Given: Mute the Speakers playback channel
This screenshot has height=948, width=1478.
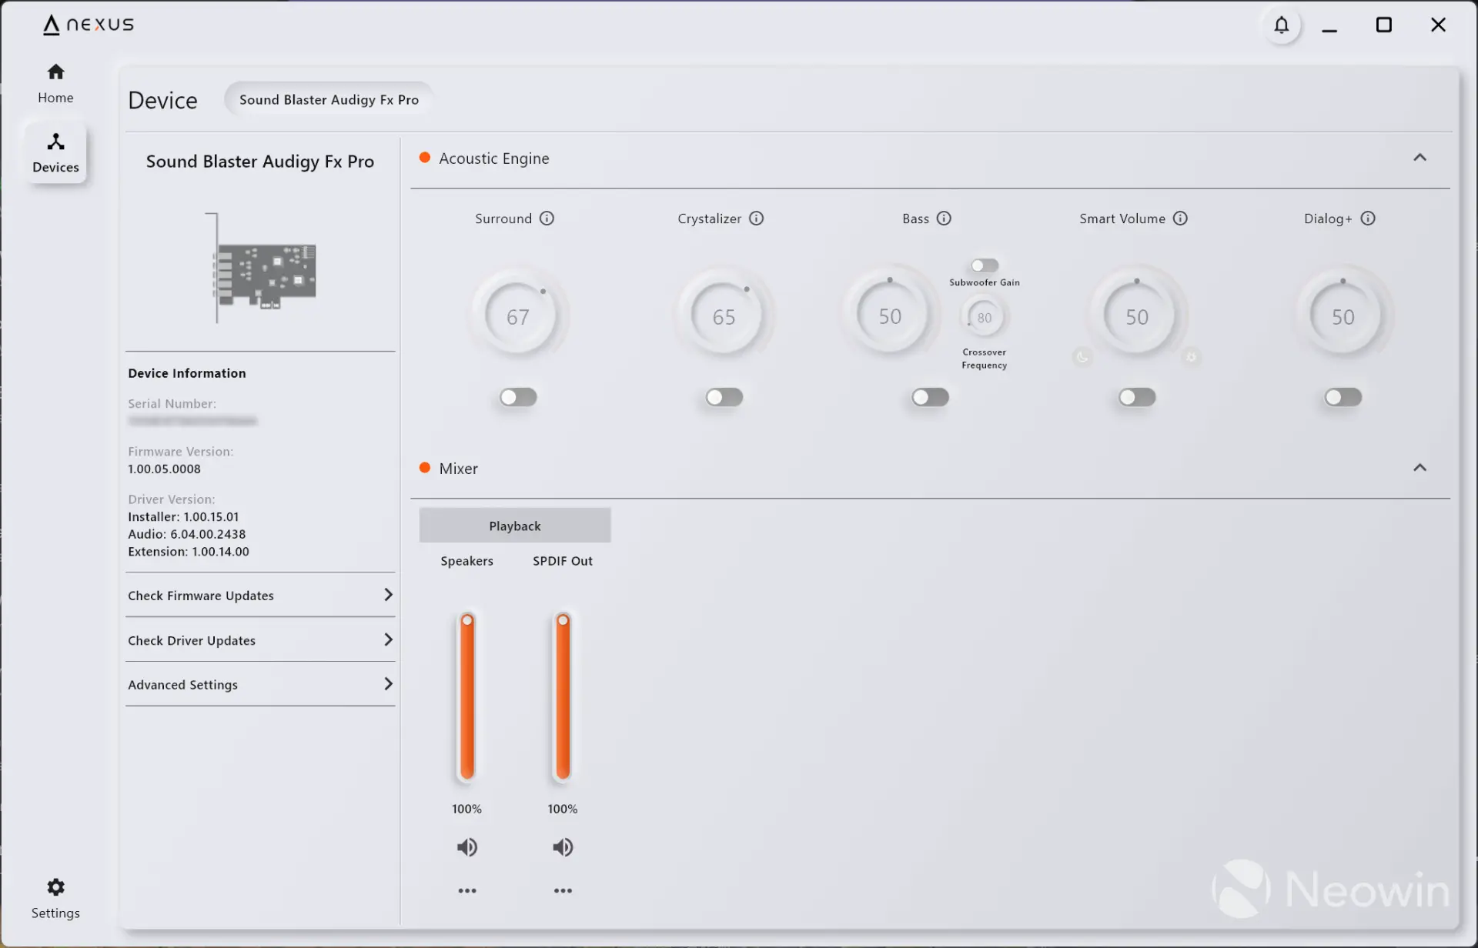Looking at the screenshot, I should point(467,847).
